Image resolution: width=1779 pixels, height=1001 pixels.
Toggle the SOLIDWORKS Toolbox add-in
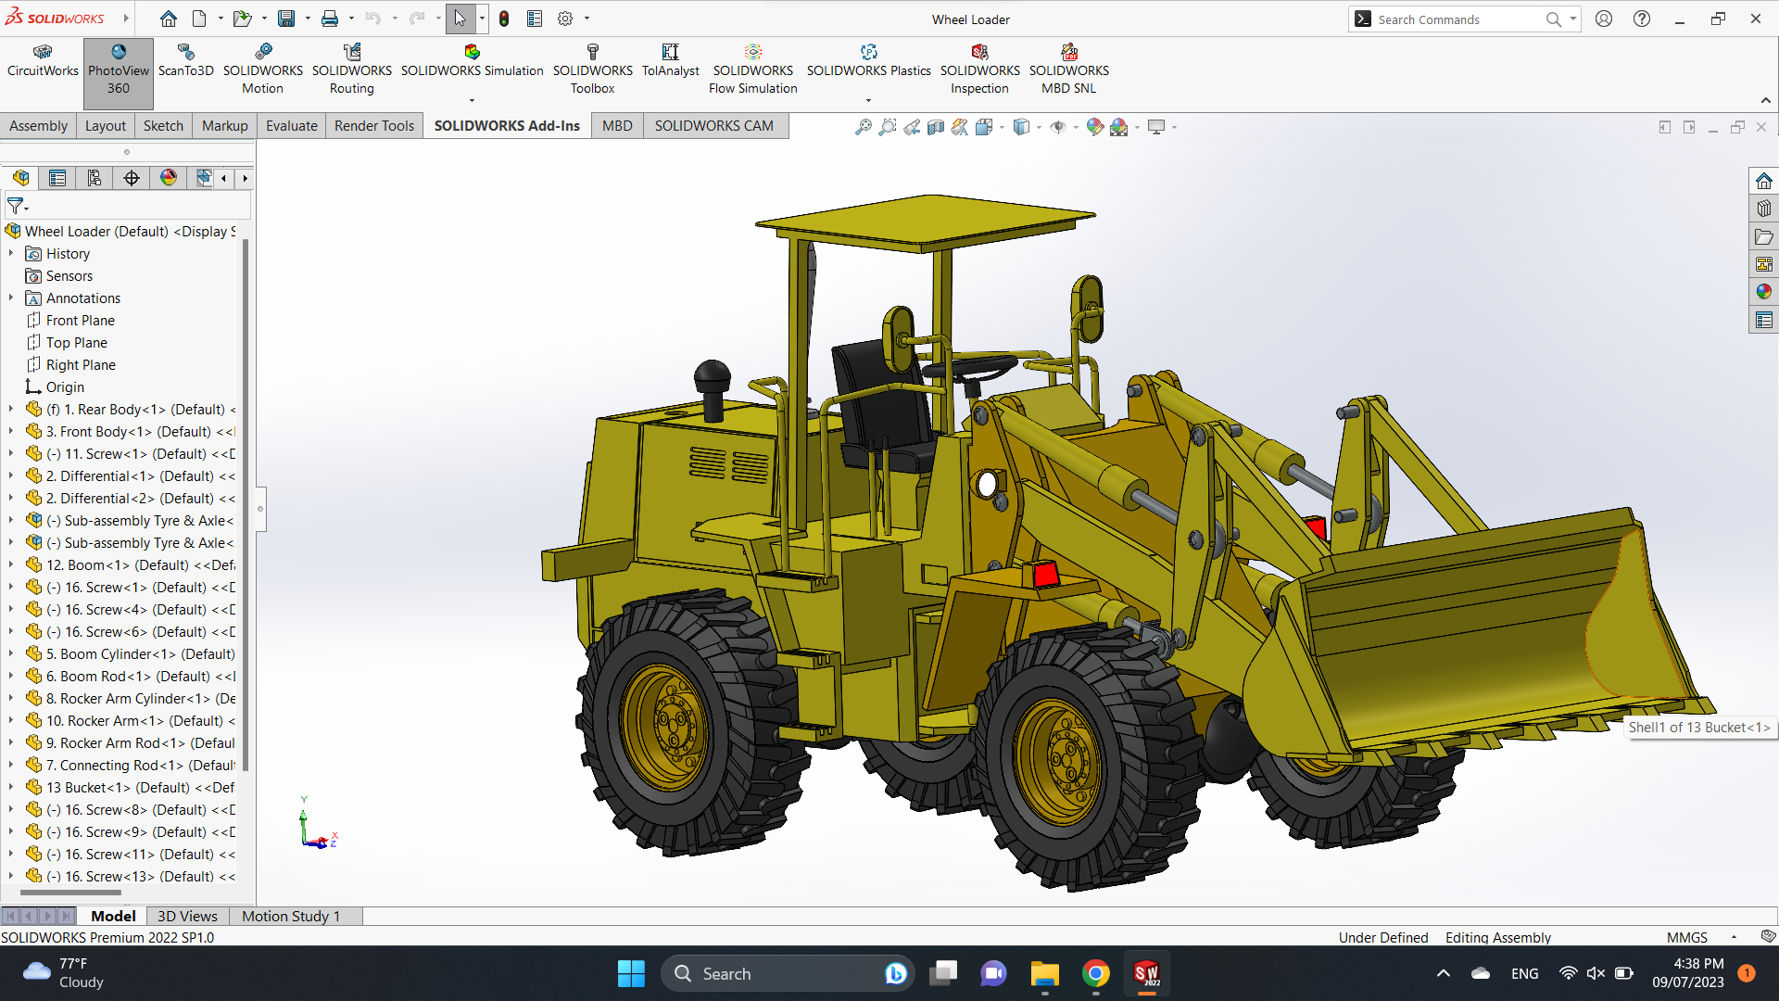[x=592, y=70]
